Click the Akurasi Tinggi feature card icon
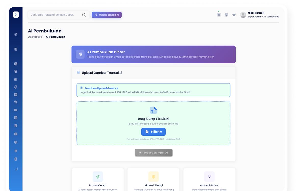297x191 pixels. 153,177
